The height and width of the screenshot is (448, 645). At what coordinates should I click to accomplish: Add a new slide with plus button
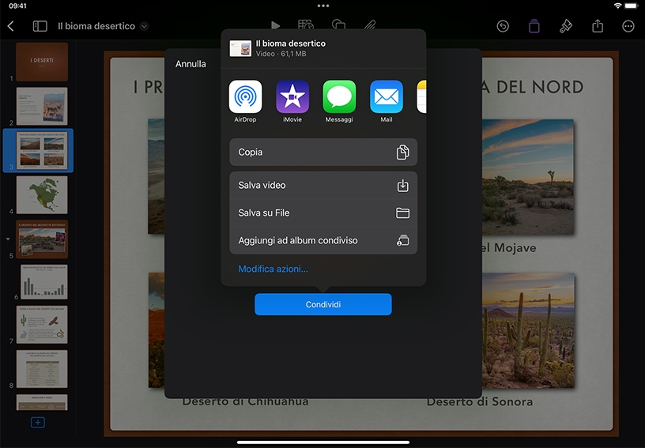(x=38, y=423)
